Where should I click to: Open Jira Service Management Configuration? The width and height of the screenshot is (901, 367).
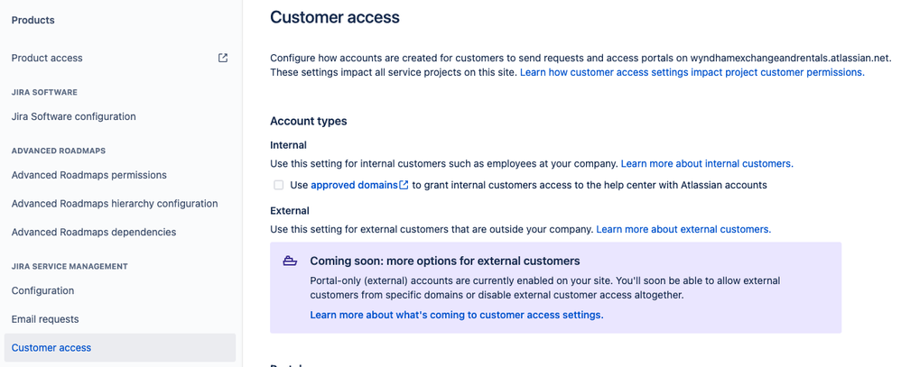(x=42, y=290)
